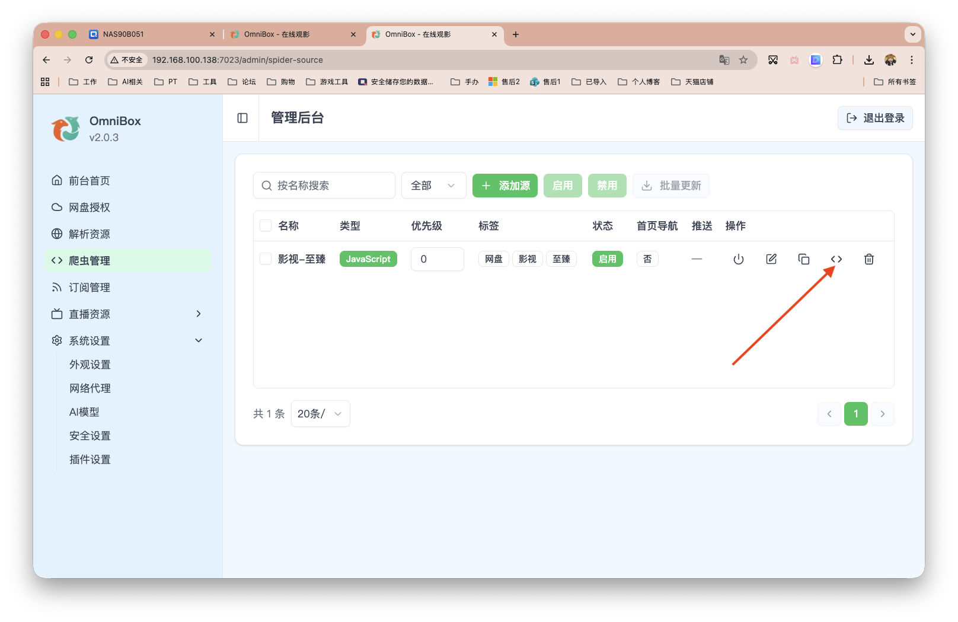Open 订阅管理 in the sidebar
Screen dimensions: 958x622
(x=89, y=287)
